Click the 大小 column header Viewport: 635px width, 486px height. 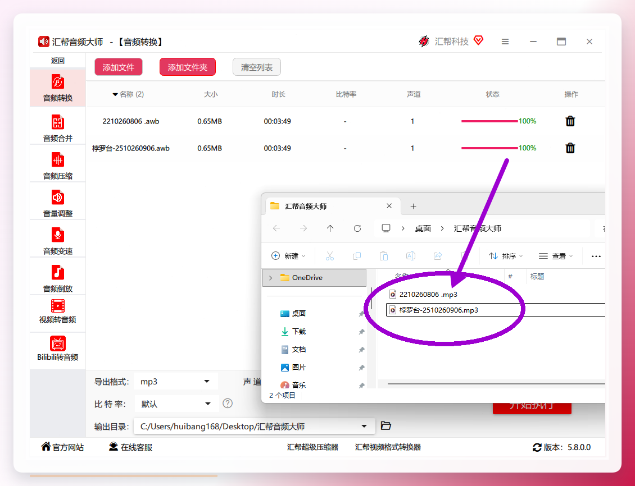211,94
